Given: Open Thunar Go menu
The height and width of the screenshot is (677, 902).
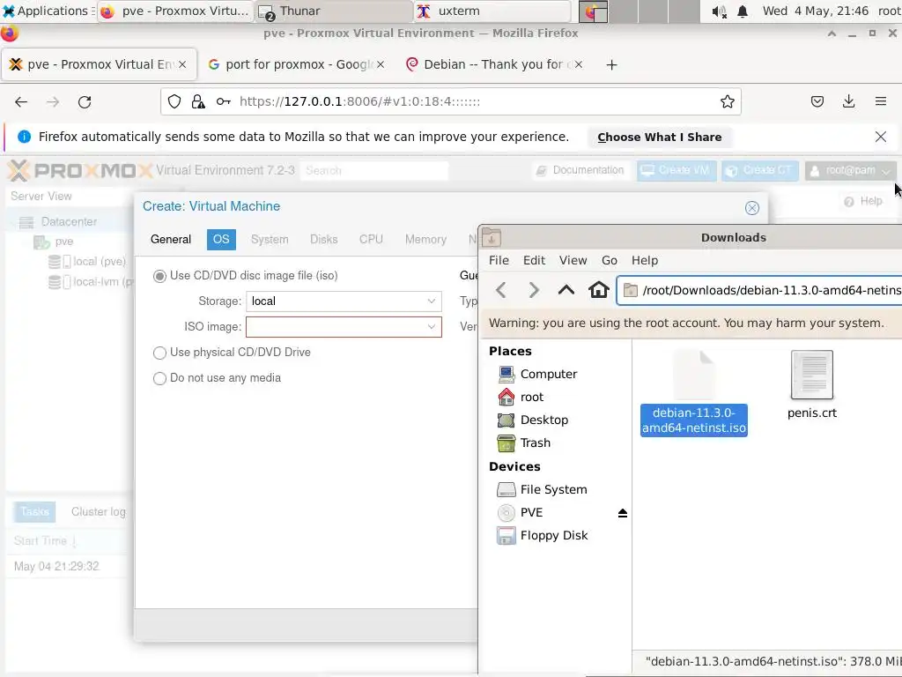Looking at the screenshot, I should point(610,260).
